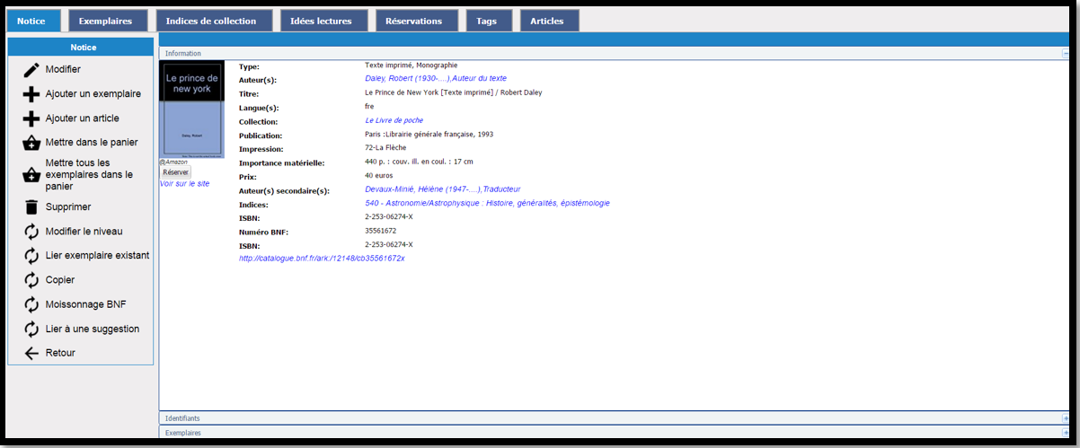The width and height of the screenshot is (1080, 448).
Task: Click the plus icon beside Ajouter un article
Action: coord(31,119)
